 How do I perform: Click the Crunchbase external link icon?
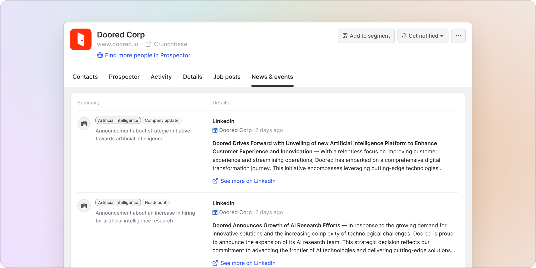coord(148,44)
